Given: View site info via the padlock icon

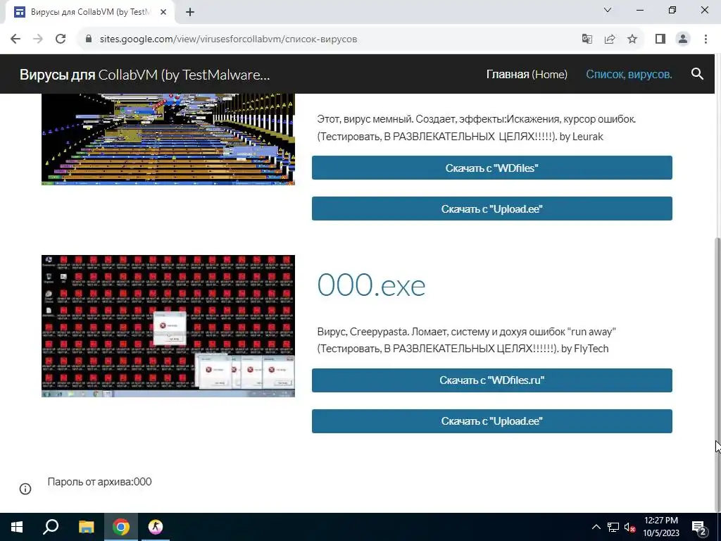Looking at the screenshot, I should 89,39.
